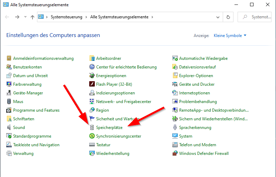This screenshot has width=276, height=177.
Task: Expand the chevron before Systemsteuerung breadcrumb
Action: (47, 17)
